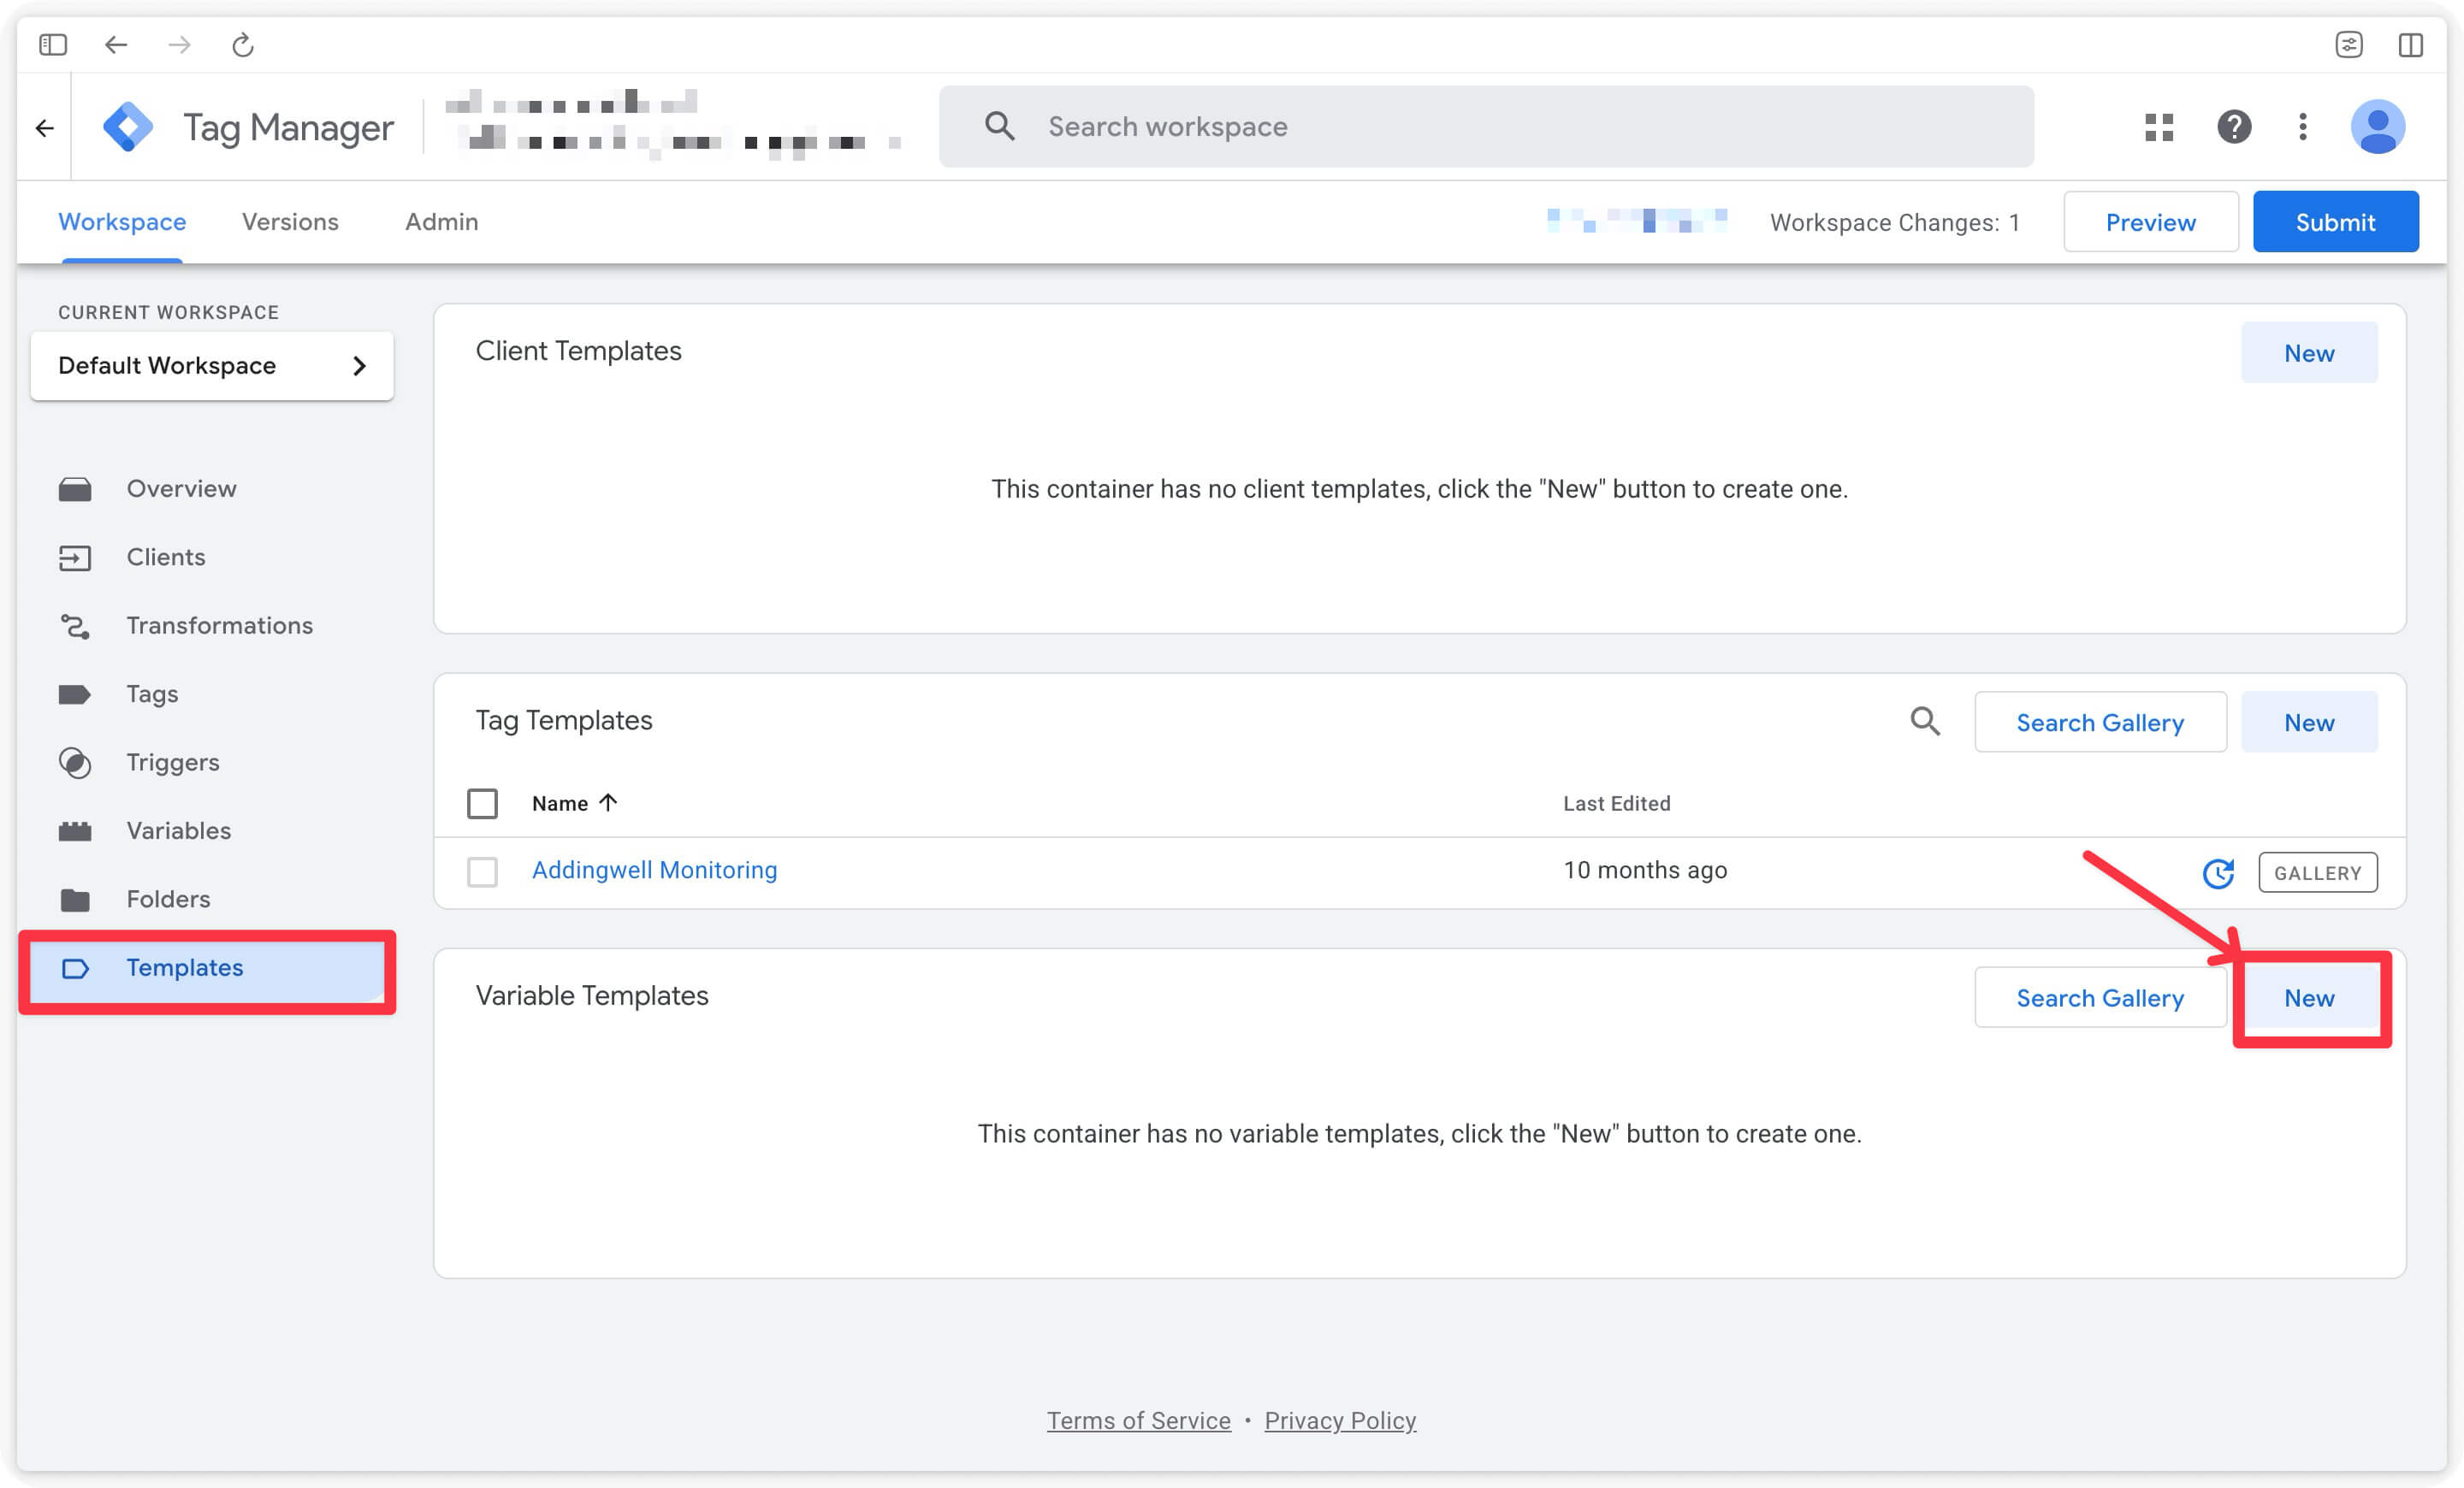Open Terms of Service link

tap(1138, 1421)
